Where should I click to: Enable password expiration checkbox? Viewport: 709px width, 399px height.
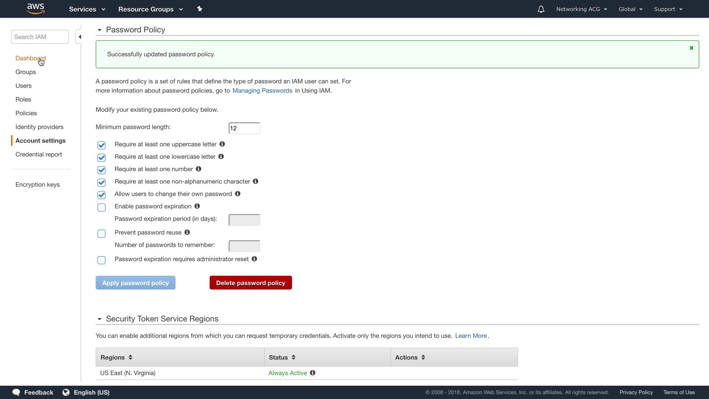click(x=102, y=207)
